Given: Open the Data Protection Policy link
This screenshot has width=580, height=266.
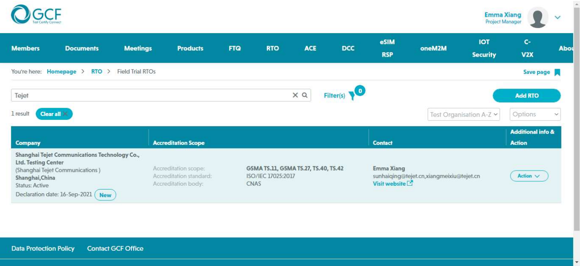Looking at the screenshot, I should pos(43,248).
